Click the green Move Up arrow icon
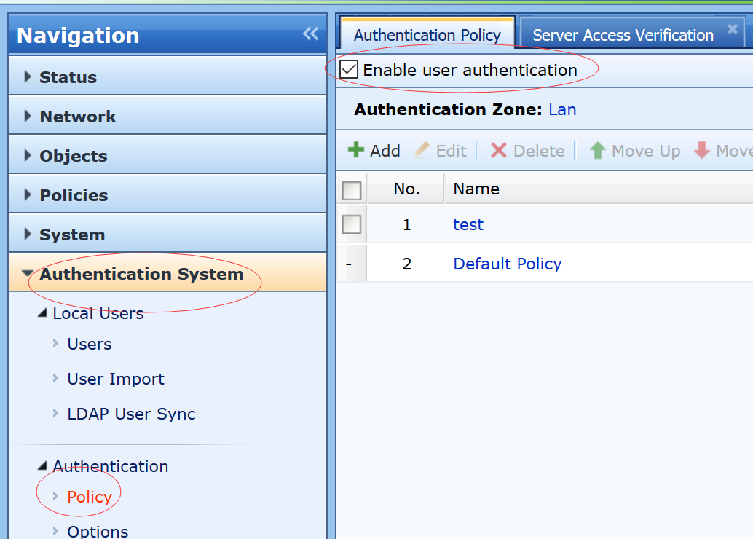 [x=598, y=151]
